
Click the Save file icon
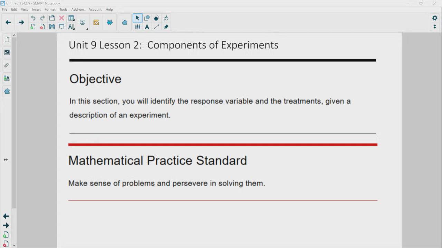pyautogui.click(x=52, y=27)
